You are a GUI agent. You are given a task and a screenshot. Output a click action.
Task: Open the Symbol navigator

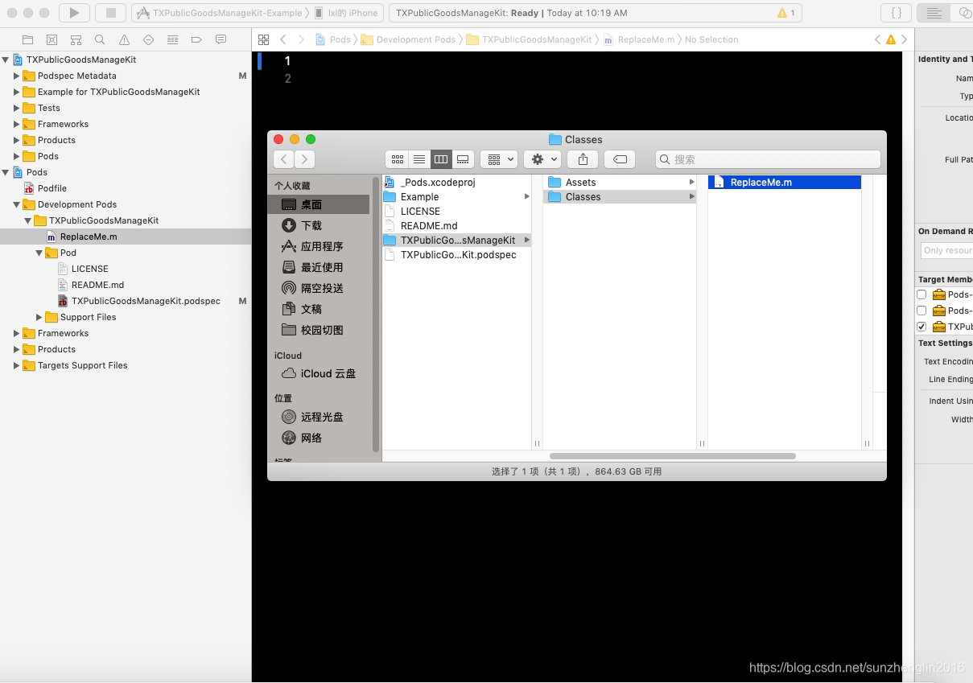coord(76,39)
